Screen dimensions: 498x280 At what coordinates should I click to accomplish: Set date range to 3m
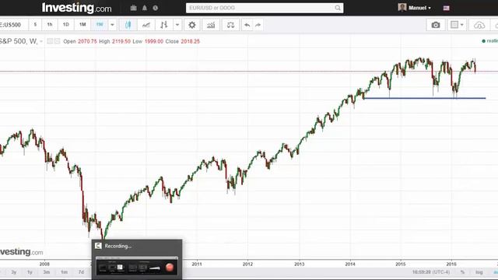click(47, 272)
